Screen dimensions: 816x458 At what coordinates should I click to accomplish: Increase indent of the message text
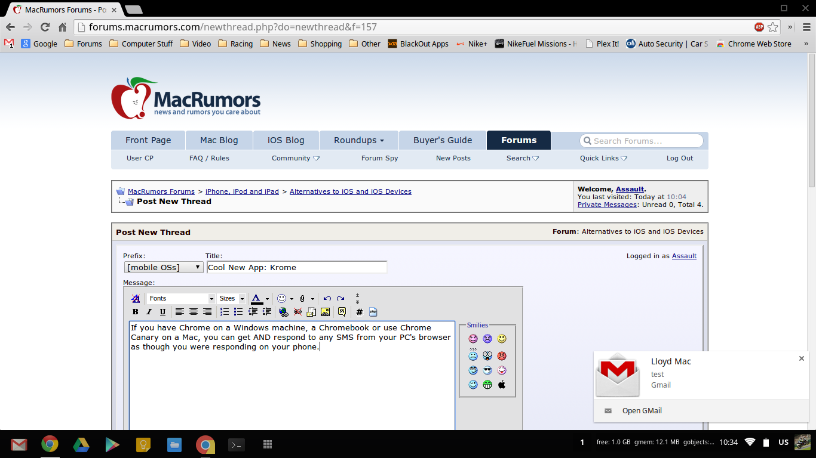[266, 312]
